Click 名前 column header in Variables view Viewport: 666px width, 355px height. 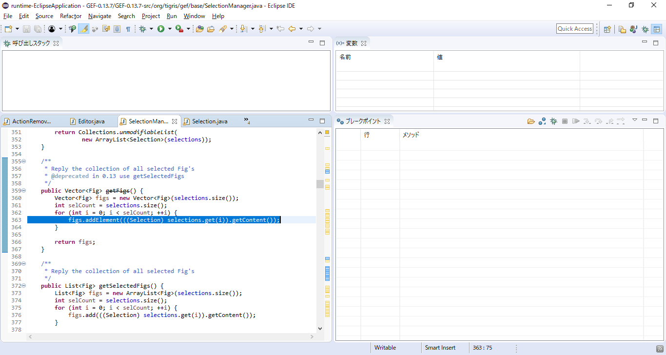385,57
